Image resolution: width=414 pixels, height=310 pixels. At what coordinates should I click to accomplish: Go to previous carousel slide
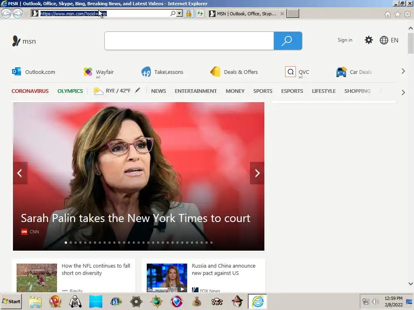[20, 173]
